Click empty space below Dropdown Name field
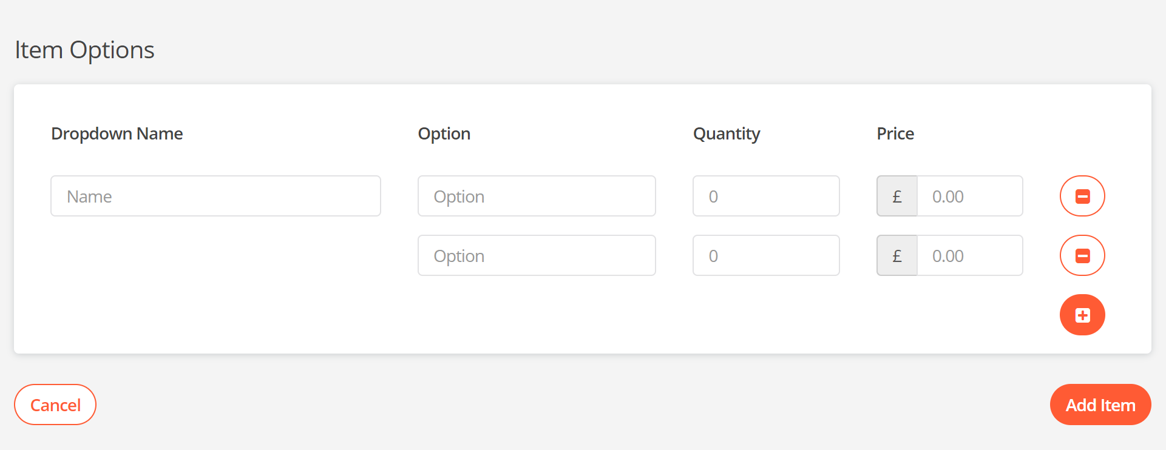Screen dimensions: 1166x450 pyautogui.click(x=215, y=273)
